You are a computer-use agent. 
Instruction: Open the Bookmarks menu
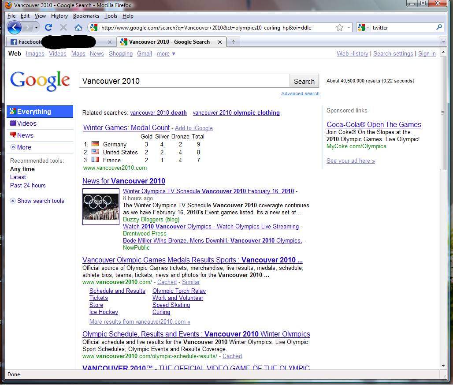pos(86,16)
